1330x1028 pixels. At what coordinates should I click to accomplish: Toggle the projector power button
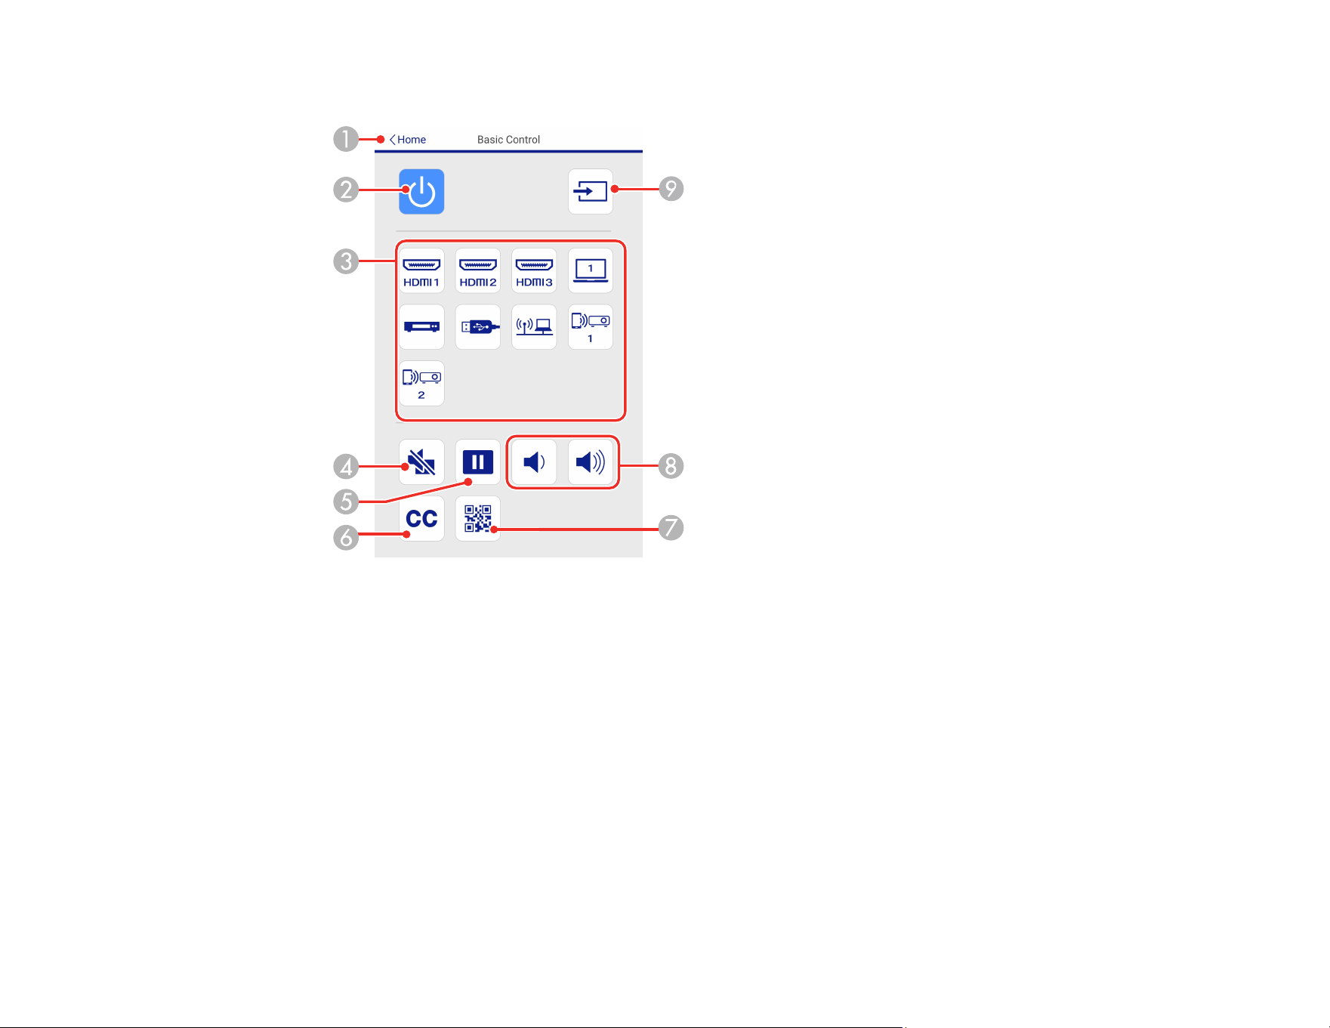(421, 192)
